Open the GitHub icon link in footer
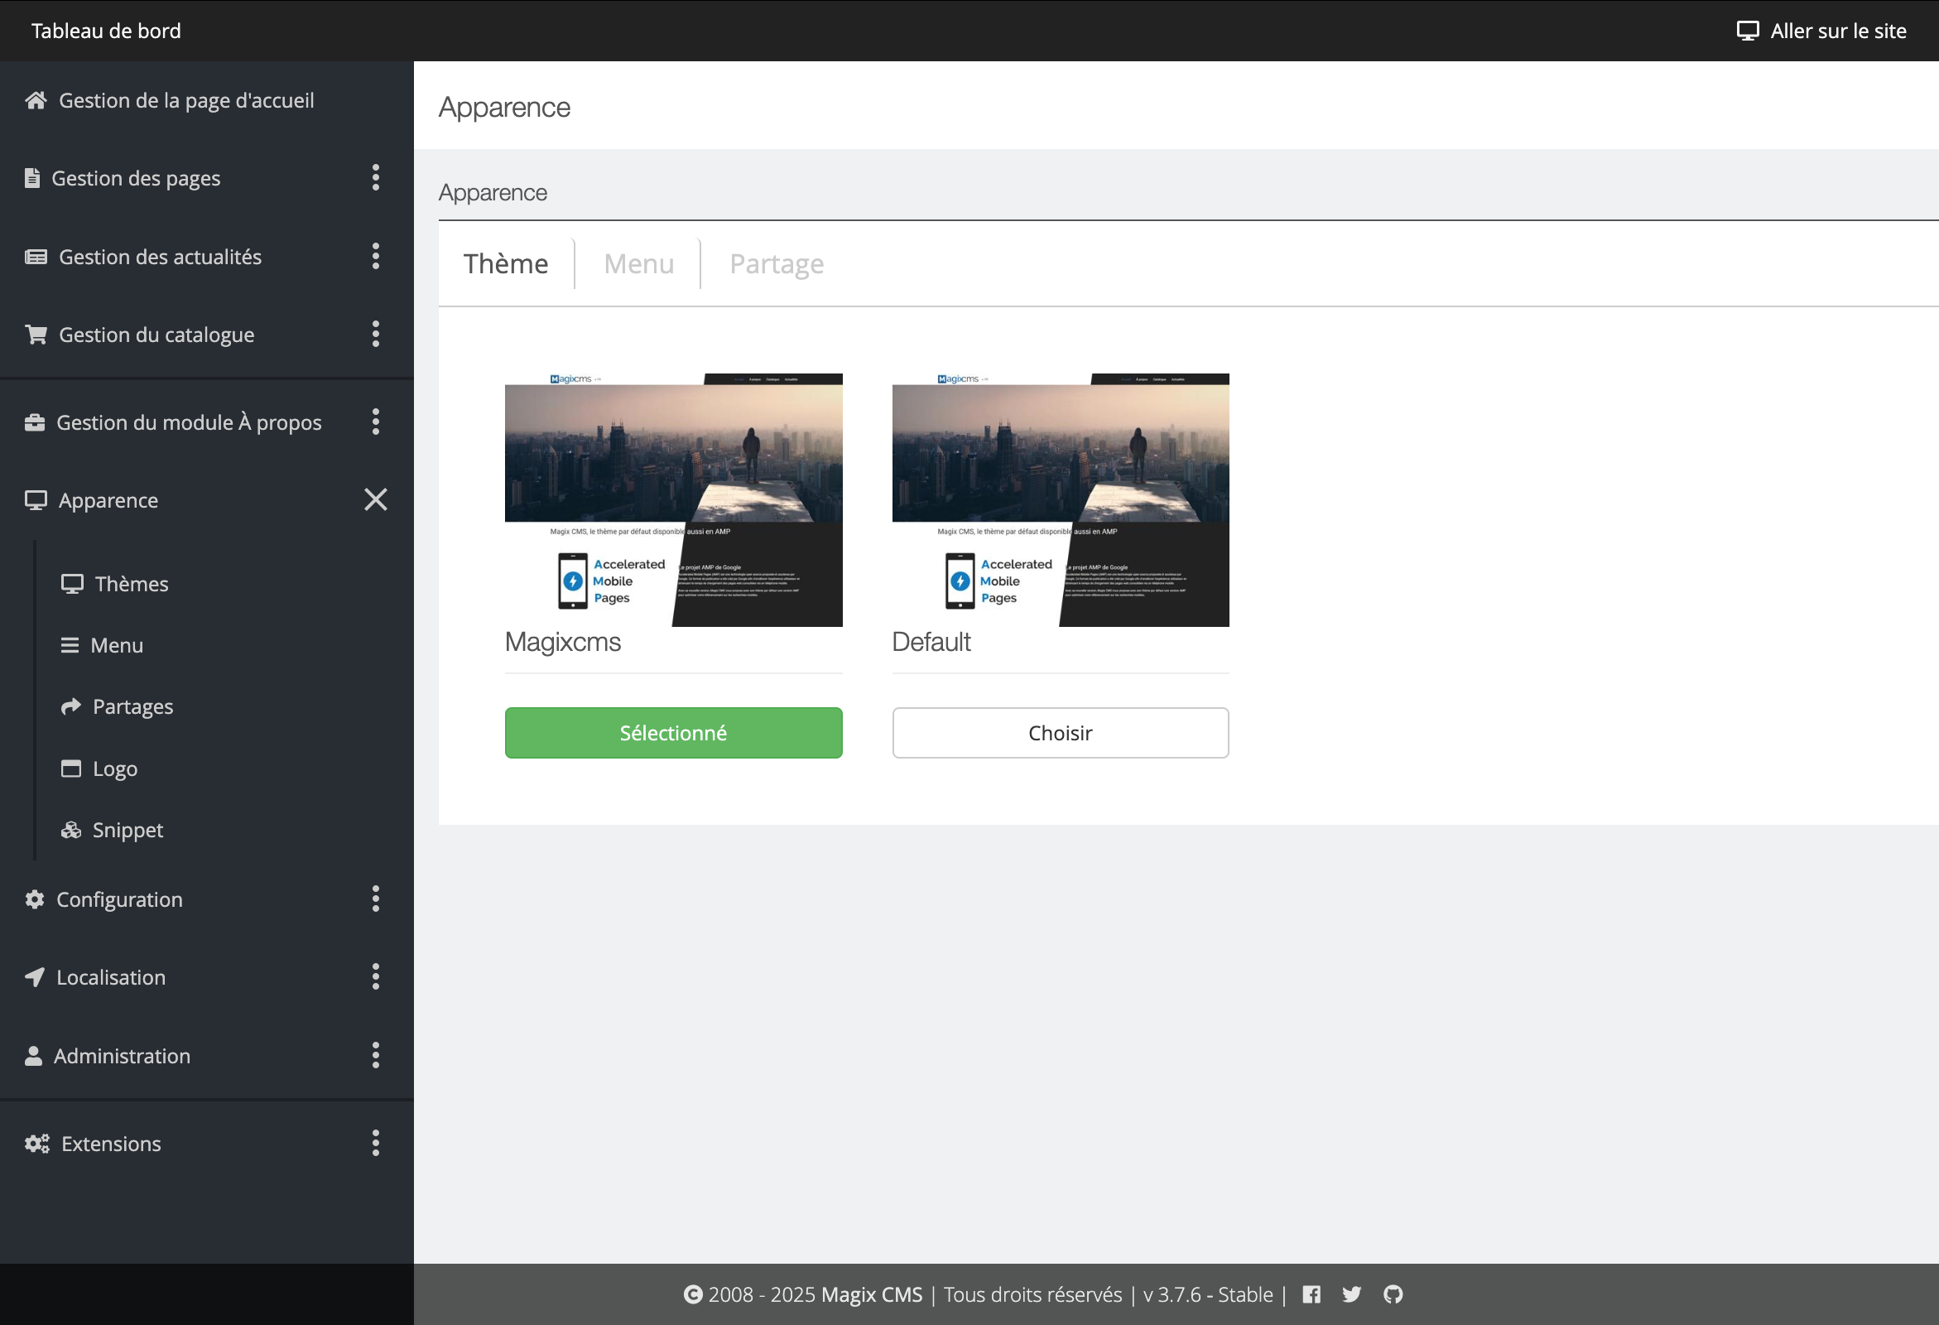1939x1325 pixels. (1393, 1294)
